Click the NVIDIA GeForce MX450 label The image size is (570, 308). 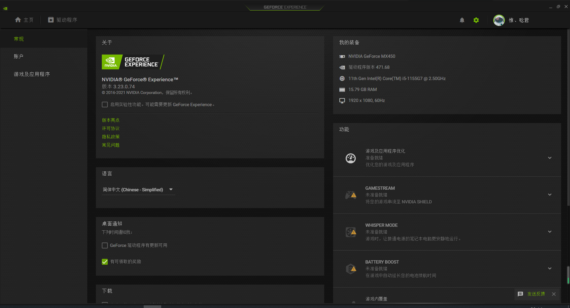pos(372,56)
